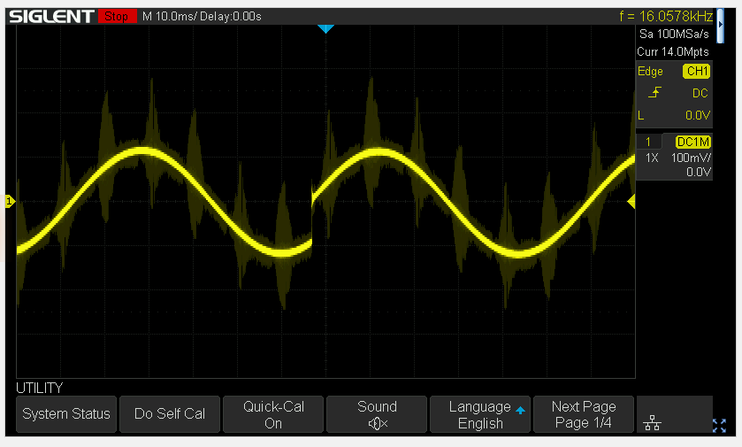Click the channel 1 number tab
Screen dimensions: 742x447
[x=648, y=142]
